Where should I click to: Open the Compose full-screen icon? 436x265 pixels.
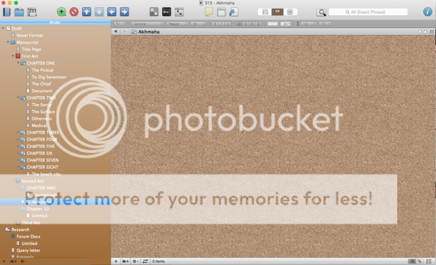pos(154,12)
